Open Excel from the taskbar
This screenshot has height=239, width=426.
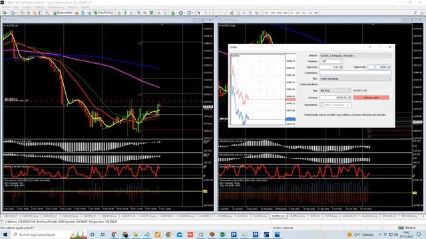[223, 234]
